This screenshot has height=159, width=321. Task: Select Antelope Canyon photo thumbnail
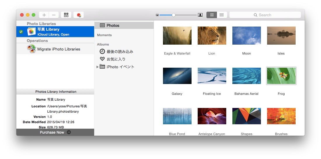pyautogui.click(x=212, y=116)
